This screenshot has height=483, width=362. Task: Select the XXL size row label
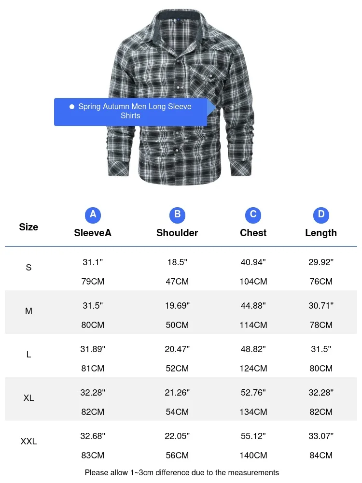(x=28, y=441)
